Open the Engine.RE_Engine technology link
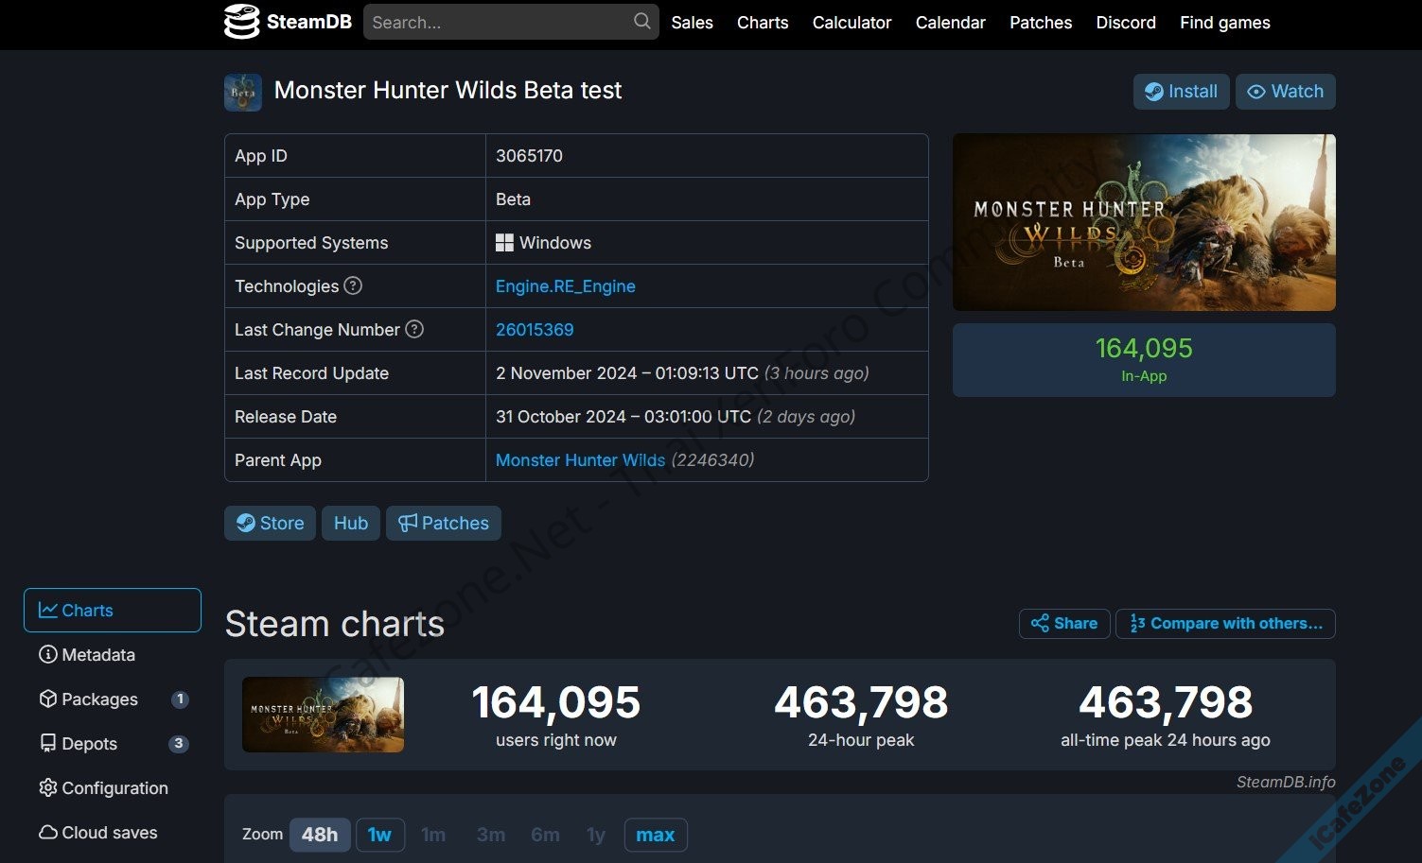This screenshot has width=1422, height=863. click(565, 286)
